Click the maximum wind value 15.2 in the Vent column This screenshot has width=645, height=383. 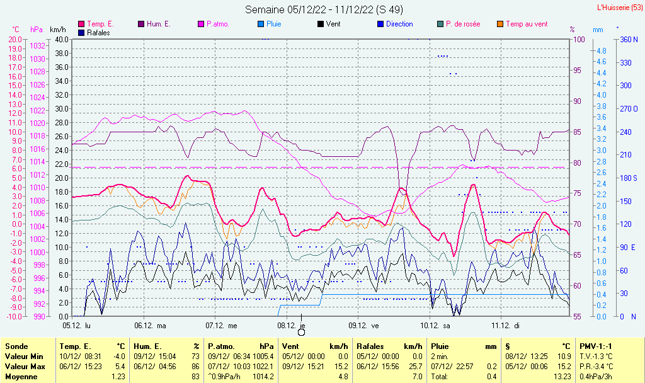342,367
